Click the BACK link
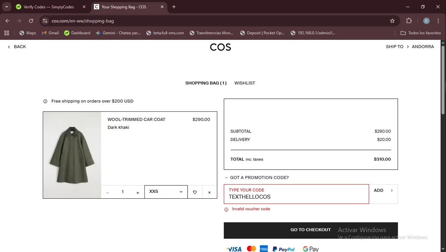Viewport: 446px width, 252px height. tap(17, 47)
